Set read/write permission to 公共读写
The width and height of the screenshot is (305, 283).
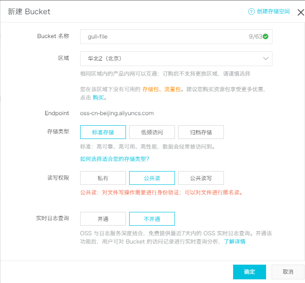coord(201,178)
